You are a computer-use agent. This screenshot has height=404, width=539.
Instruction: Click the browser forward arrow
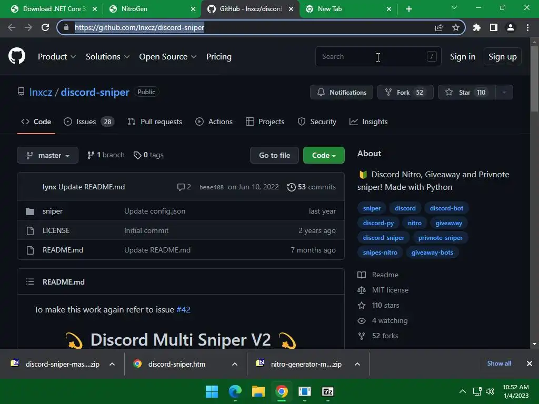point(28,27)
